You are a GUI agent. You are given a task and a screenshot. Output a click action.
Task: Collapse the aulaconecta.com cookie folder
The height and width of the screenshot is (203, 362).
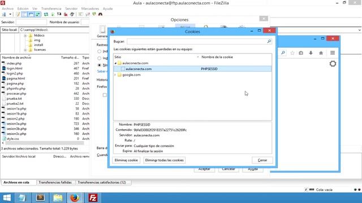(115, 63)
